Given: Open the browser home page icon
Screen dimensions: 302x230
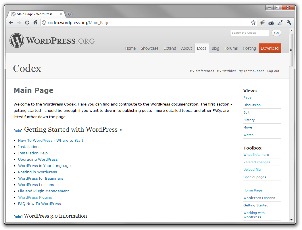Looking at the screenshot, I should (35, 22).
